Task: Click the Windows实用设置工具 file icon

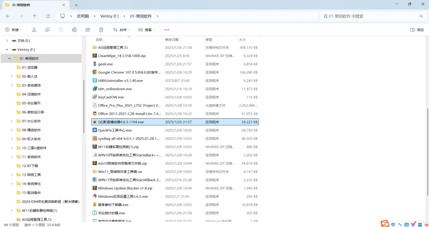Action: [95, 196]
